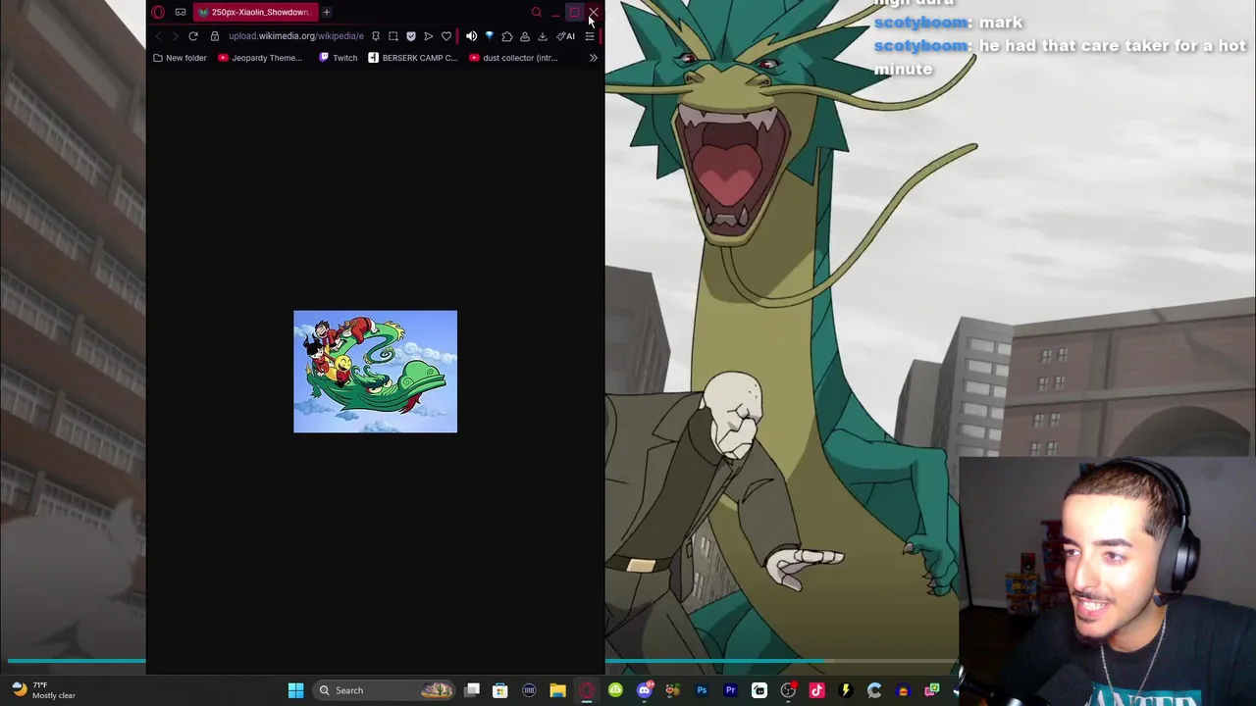Open the blue diamond extension icon
Image resolution: width=1256 pixels, height=706 pixels.
490,36
